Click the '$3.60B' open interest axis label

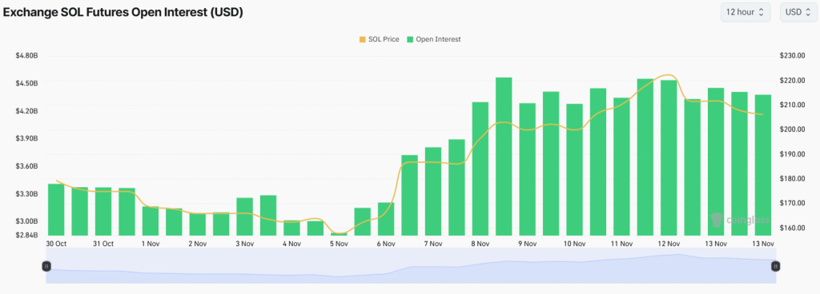click(x=26, y=166)
